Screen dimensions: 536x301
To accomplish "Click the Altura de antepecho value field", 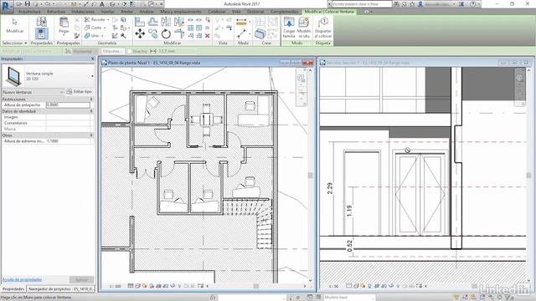I will click(68, 105).
